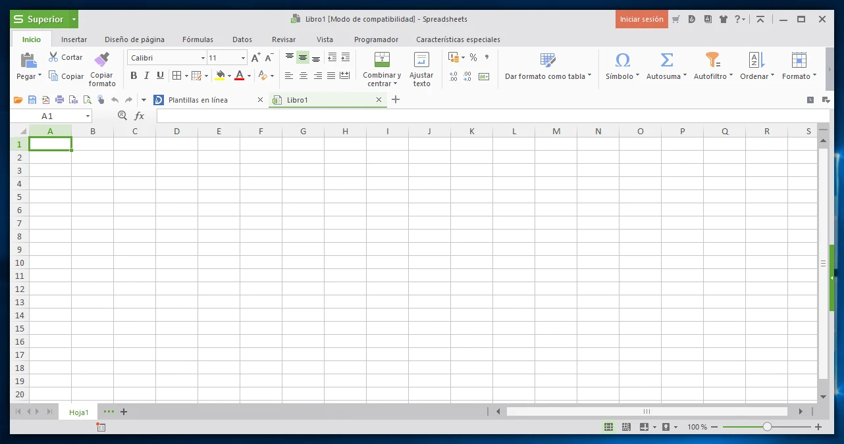Toggle underline formatting
Viewport: 844px width, 444px height.
click(x=160, y=76)
